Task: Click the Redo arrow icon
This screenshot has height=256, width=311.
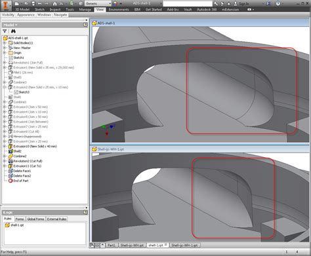Action: click(47, 4)
